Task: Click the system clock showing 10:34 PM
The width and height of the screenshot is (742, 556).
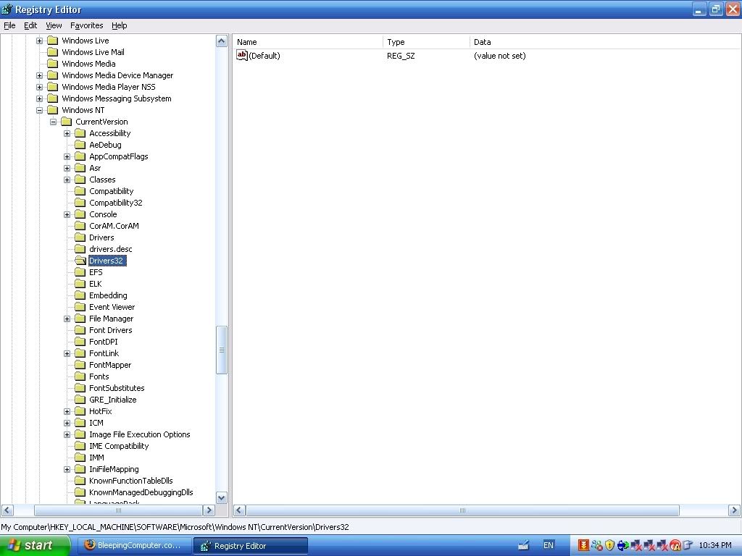Action: (714, 546)
